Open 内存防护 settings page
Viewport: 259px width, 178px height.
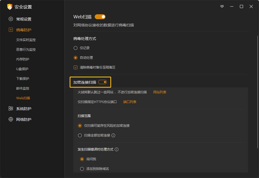coord(23,59)
